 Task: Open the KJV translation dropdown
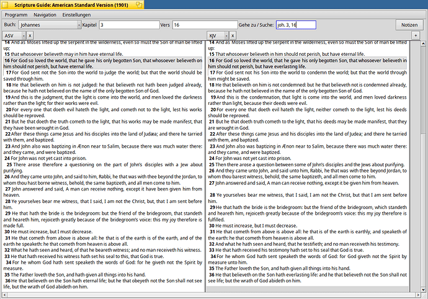[218, 35]
